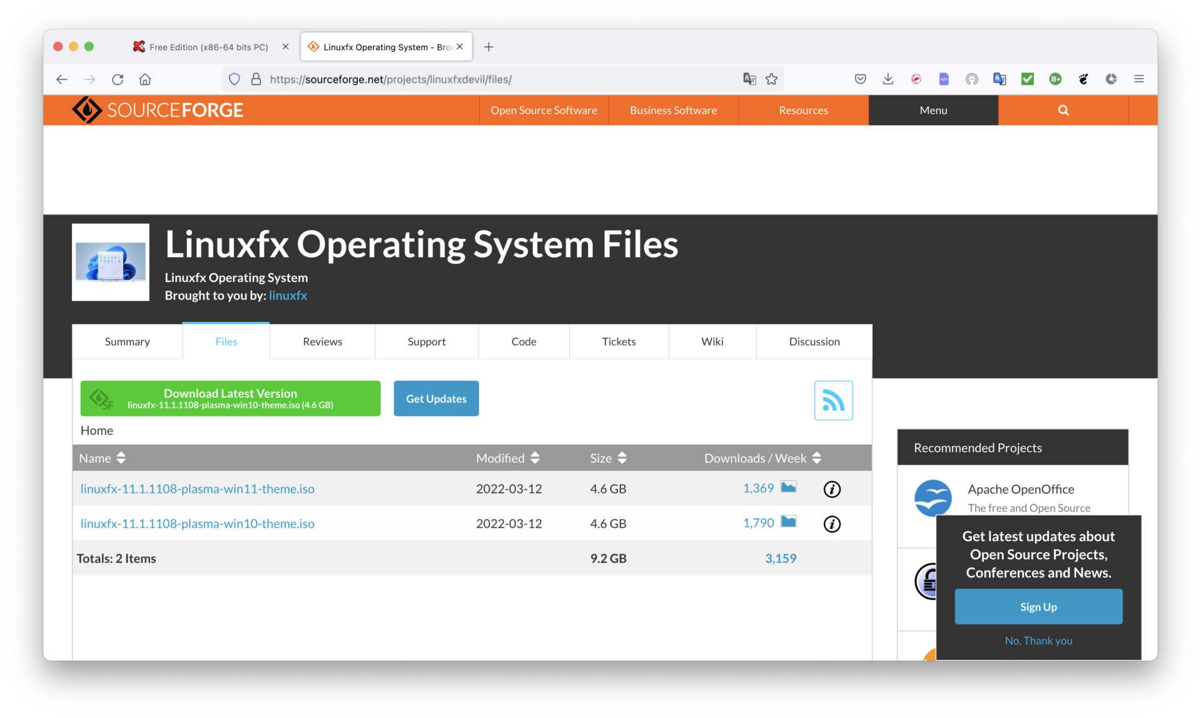
Task: Open Apache OpenOffice recommended project
Action: tap(1021, 490)
